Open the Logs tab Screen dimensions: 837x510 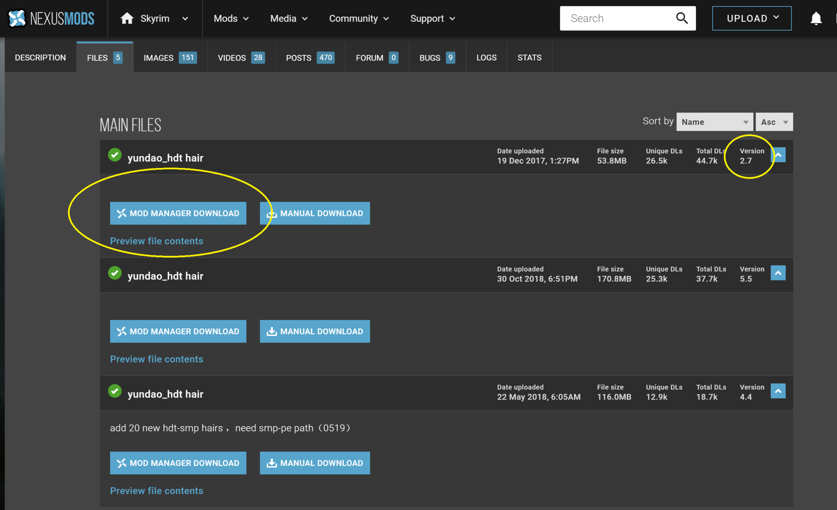point(487,57)
